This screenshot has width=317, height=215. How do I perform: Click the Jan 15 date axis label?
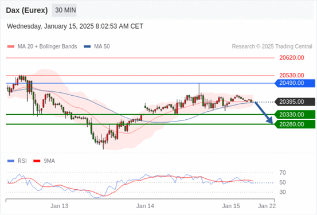[231, 206]
